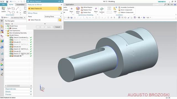Switch to the Assemblies ribbon tab
The height and width of the screenshot is (99, 177).
(20, 4)
